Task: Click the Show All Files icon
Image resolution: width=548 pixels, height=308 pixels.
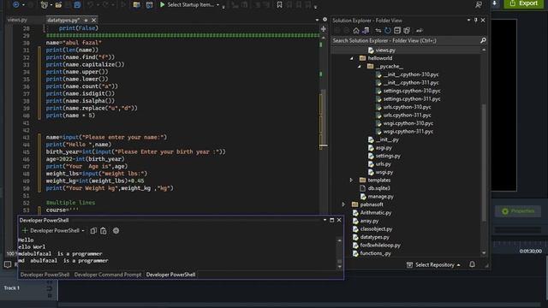Action: coord(407,31)
